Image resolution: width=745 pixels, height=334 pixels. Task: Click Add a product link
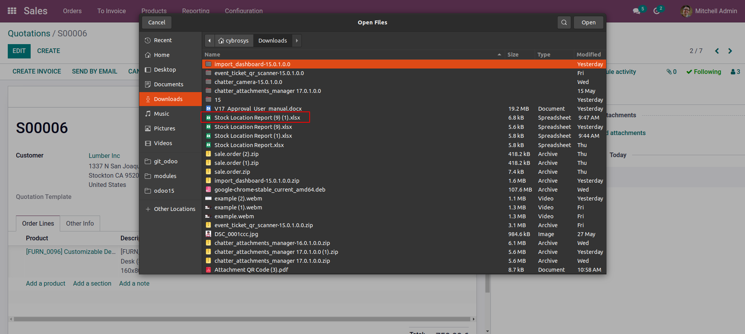coord(45,284)
